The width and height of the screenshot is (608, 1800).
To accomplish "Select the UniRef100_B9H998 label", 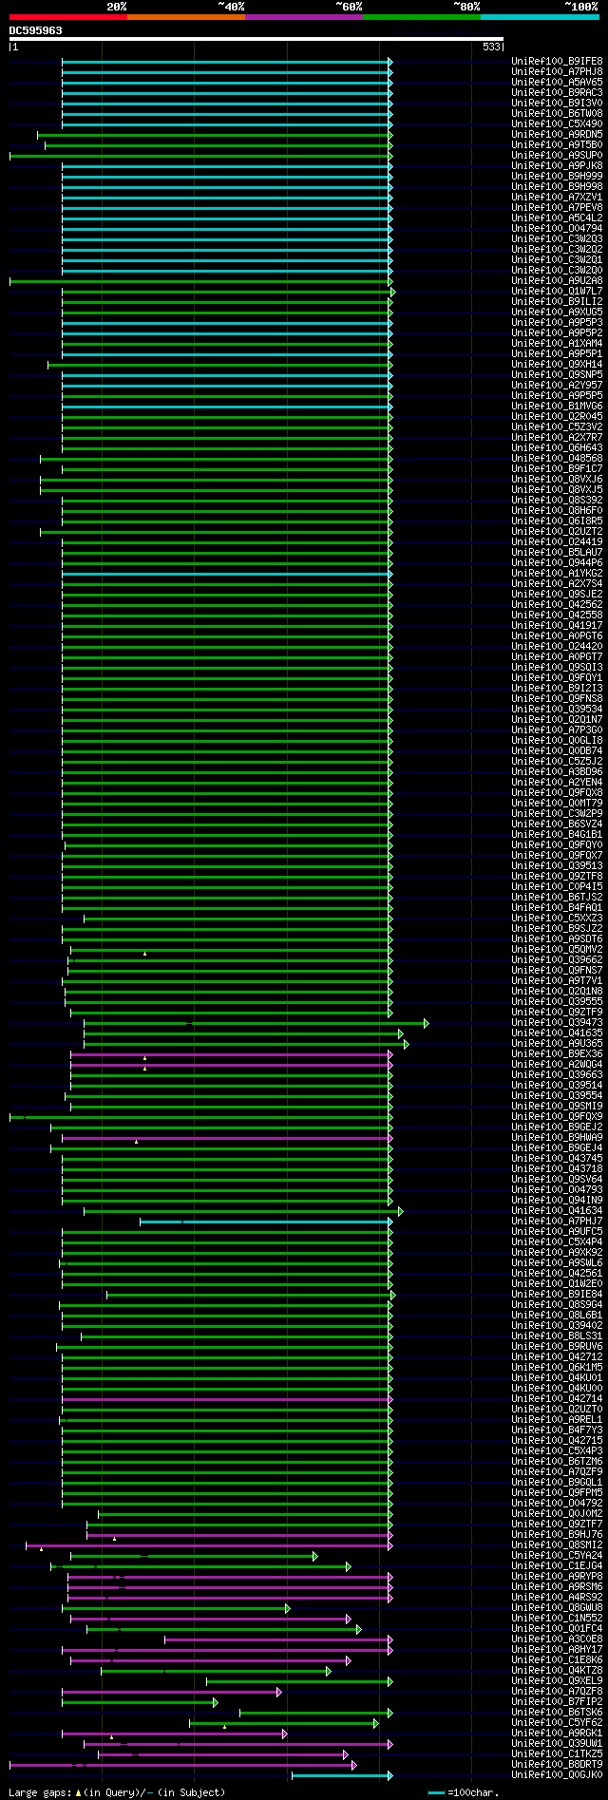I will [557, 186].
